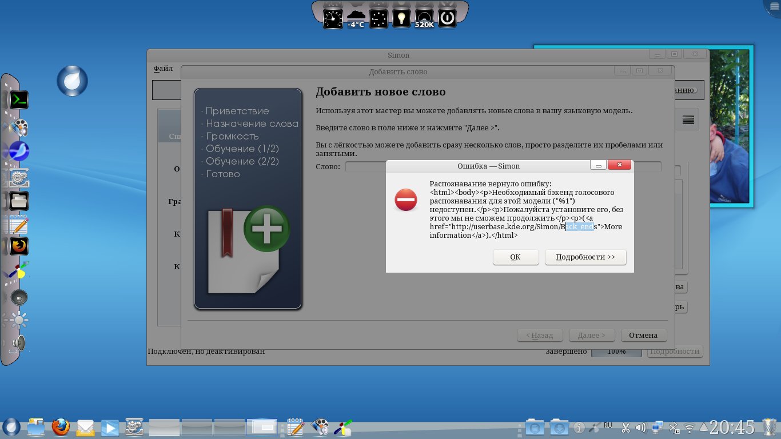
Task: Open the notepad with pencil in side dock
Action: (x=19, y=225)
